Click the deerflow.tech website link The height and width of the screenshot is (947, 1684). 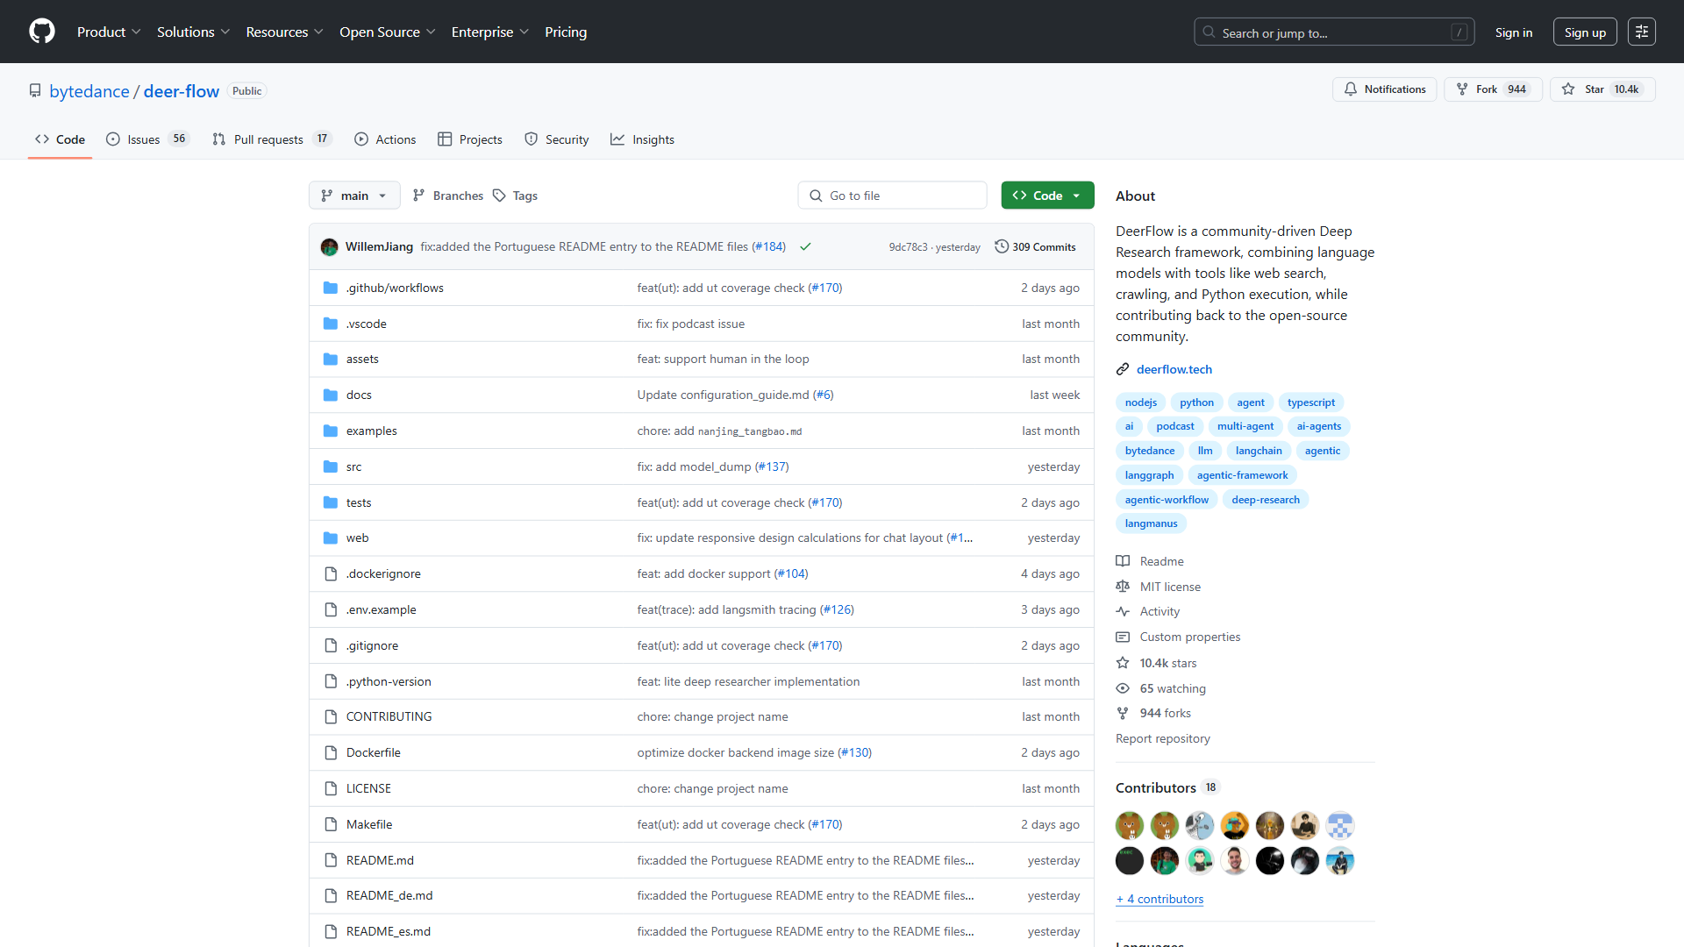1174,369
